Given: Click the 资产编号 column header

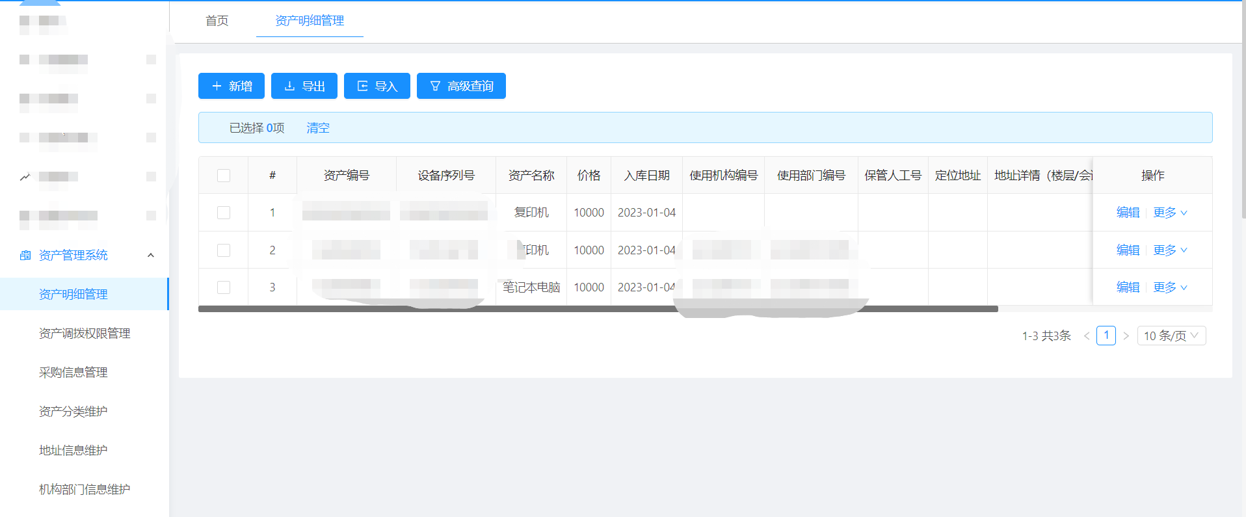Looking at the screenshot, I should pyautogui.click(x=347, y=176).
